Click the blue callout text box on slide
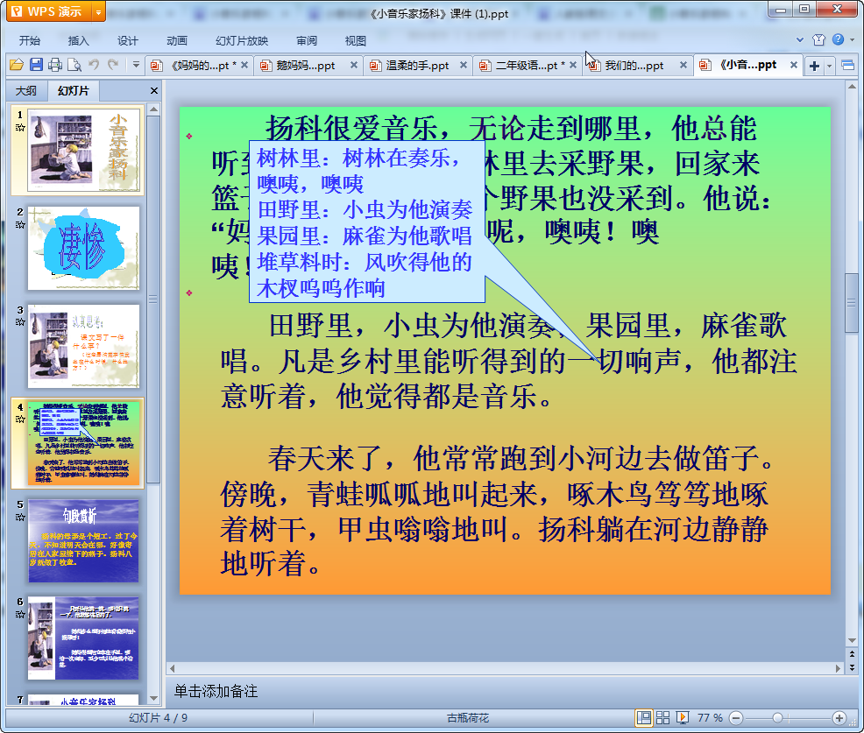Viewport: 864px width, 733px height. click(x=367, y=222)
